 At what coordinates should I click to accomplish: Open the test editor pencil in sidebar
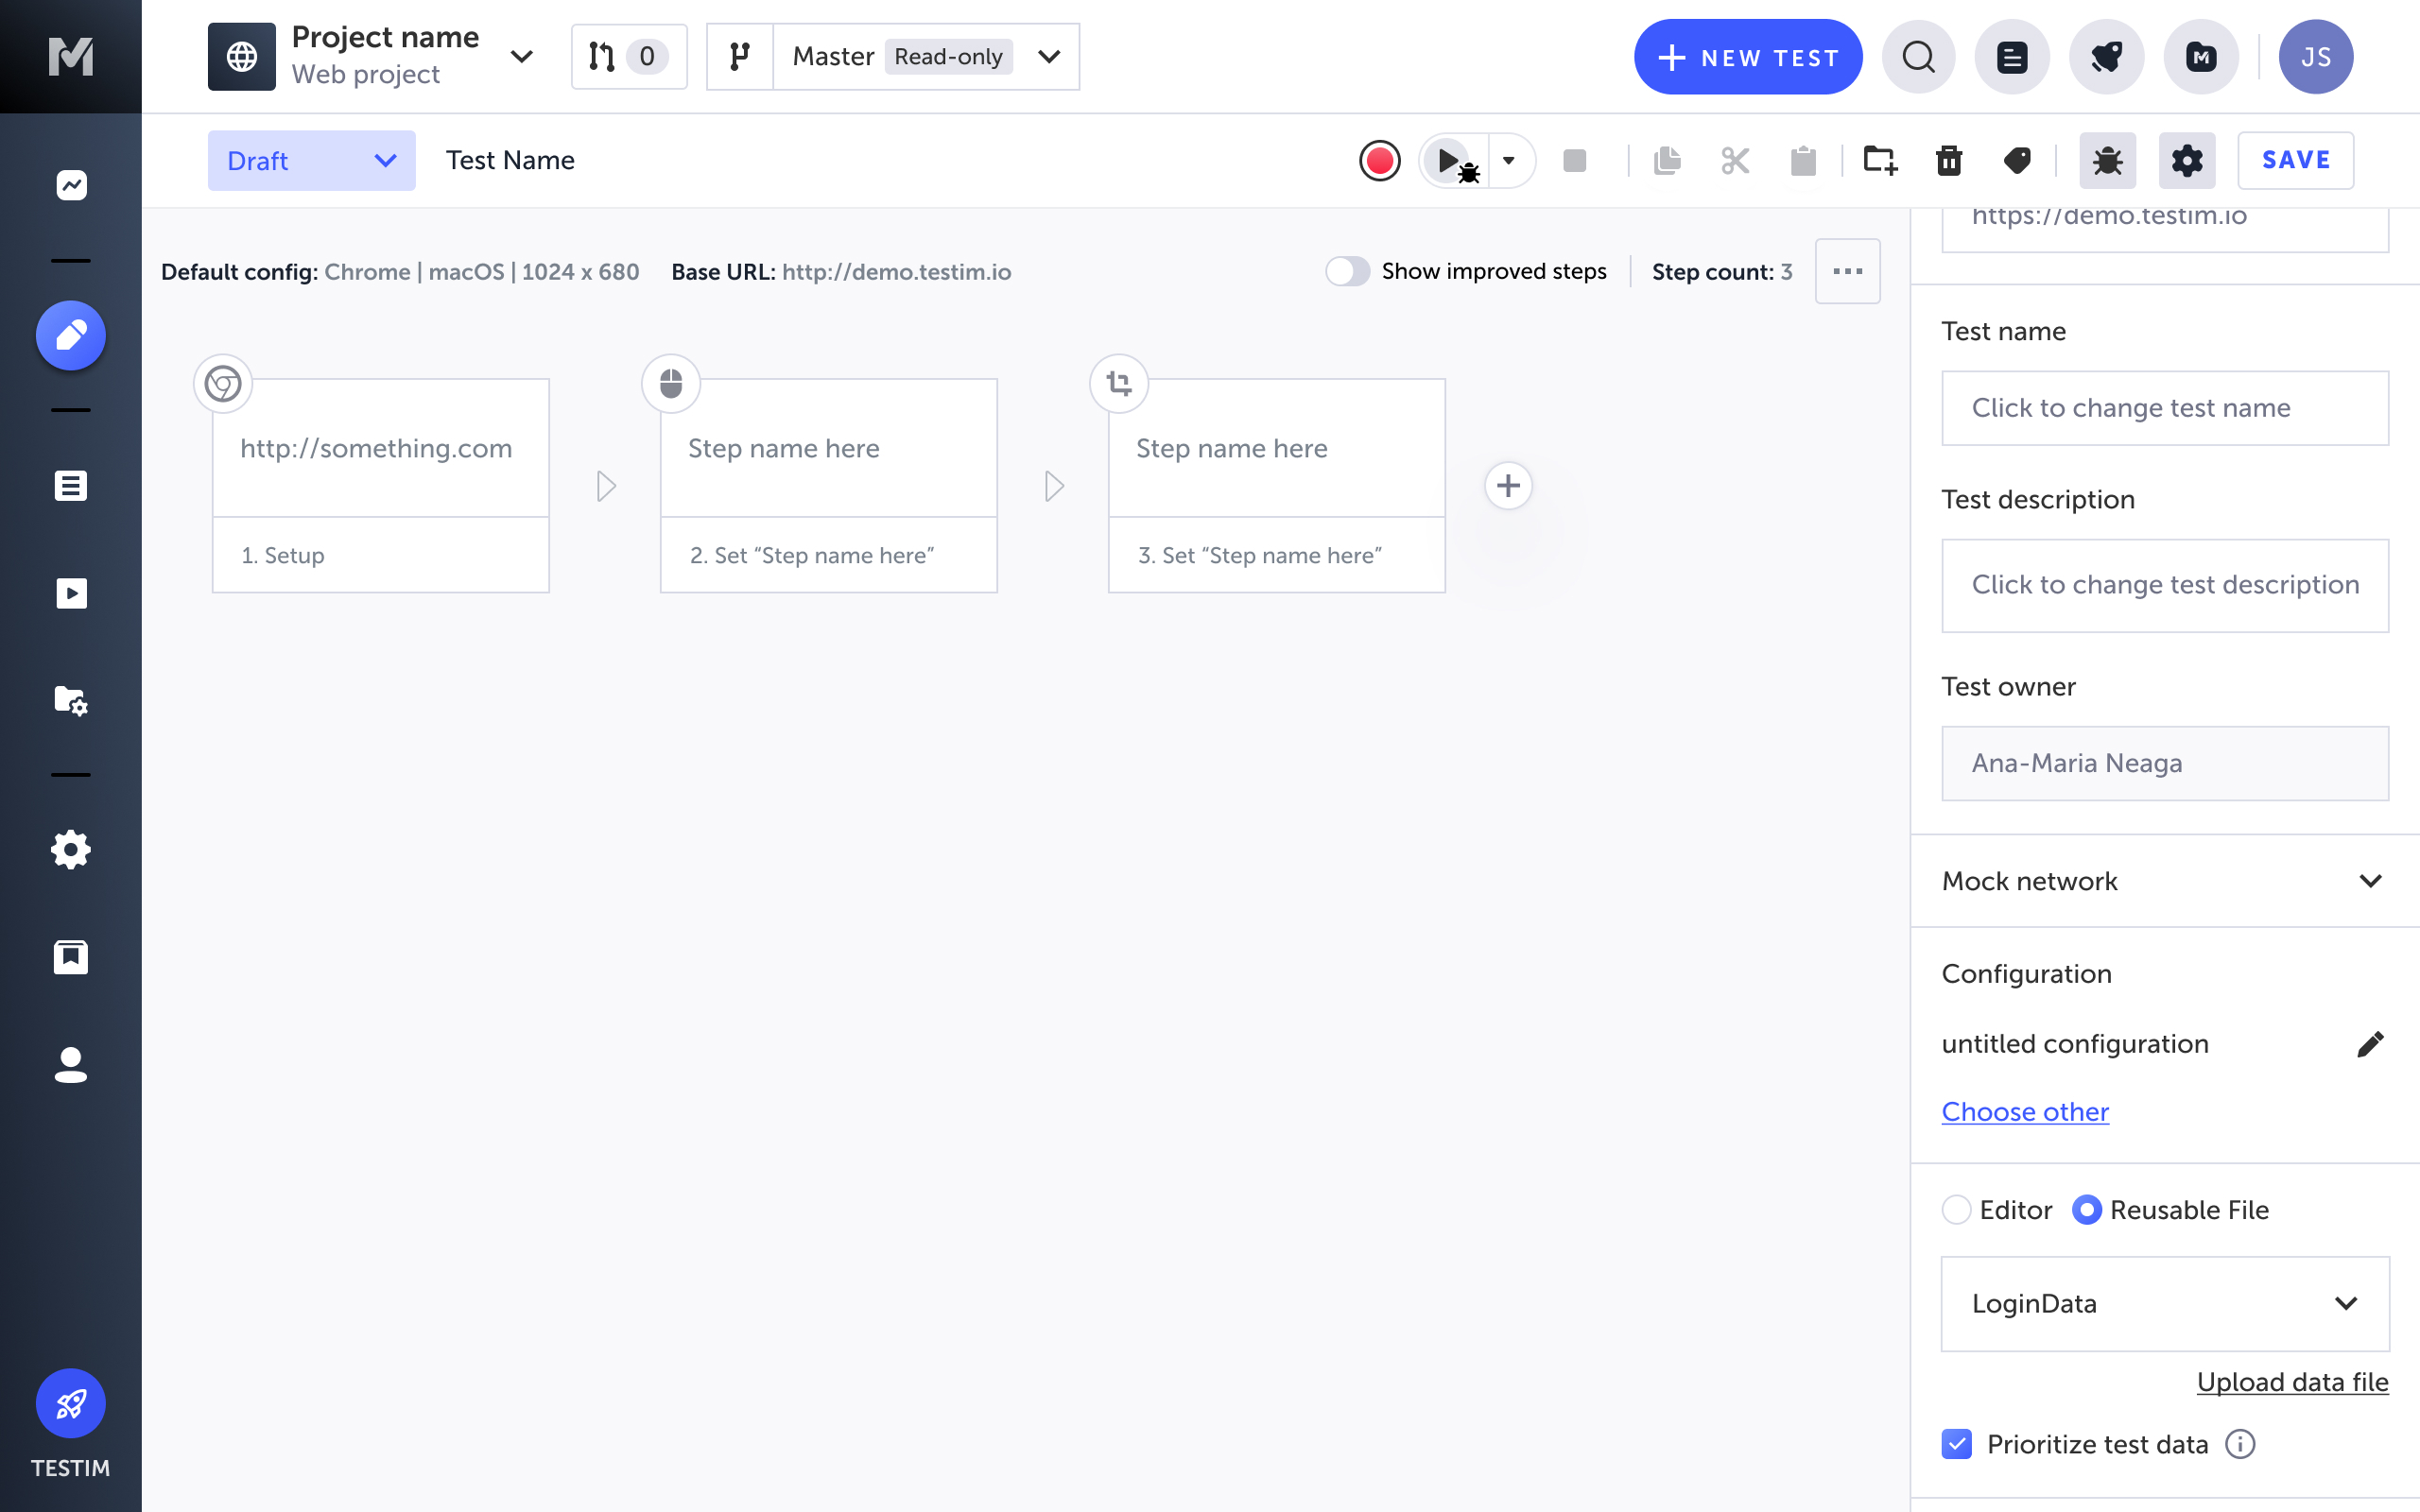pyautogui.click(x=70, y=335)
